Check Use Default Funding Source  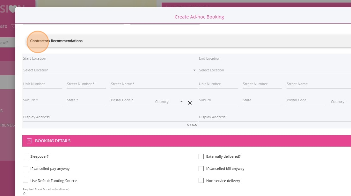click(x=26, y=181)
